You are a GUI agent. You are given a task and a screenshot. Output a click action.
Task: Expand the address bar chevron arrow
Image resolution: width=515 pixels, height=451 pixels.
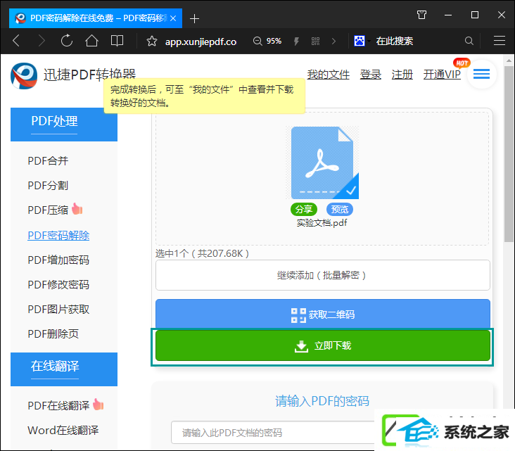pyautogui.click(x=333, y=41)
